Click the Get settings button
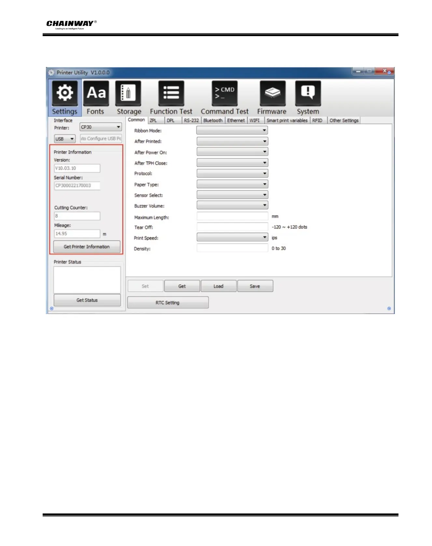This screenshot has height=546, width=432. tap(182, 286)
